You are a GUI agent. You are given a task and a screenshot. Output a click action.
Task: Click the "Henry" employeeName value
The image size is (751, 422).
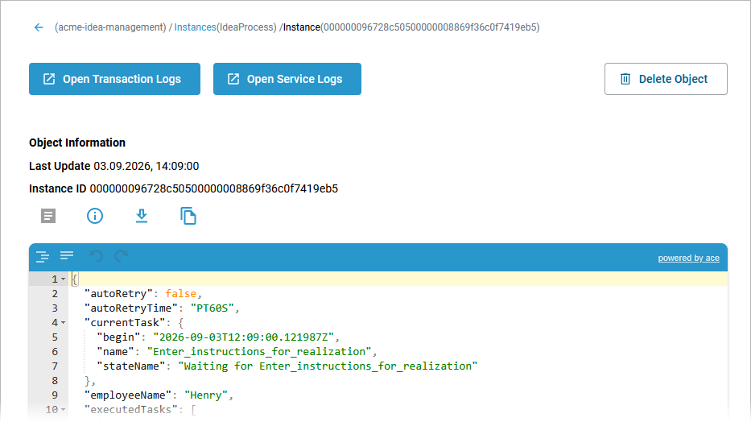[x=206, y=395]
